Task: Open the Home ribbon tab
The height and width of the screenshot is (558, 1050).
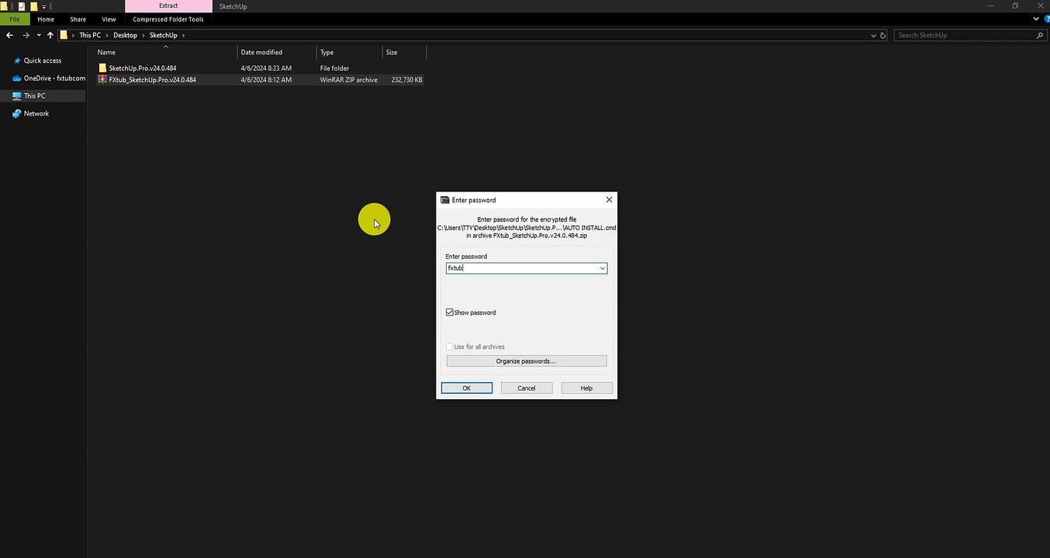Action: 46,19
